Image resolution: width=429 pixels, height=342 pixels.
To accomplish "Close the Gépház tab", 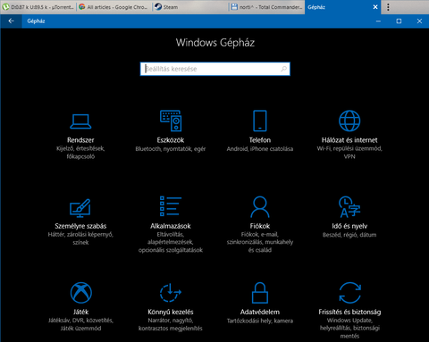I will (x=375, y=7).
